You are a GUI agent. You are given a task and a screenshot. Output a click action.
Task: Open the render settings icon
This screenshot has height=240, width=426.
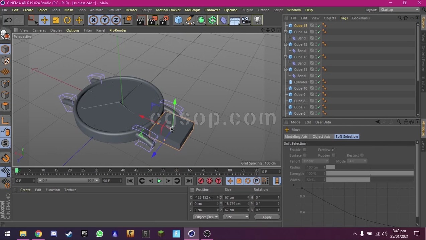pyautogui.click(x=164, y=20)
